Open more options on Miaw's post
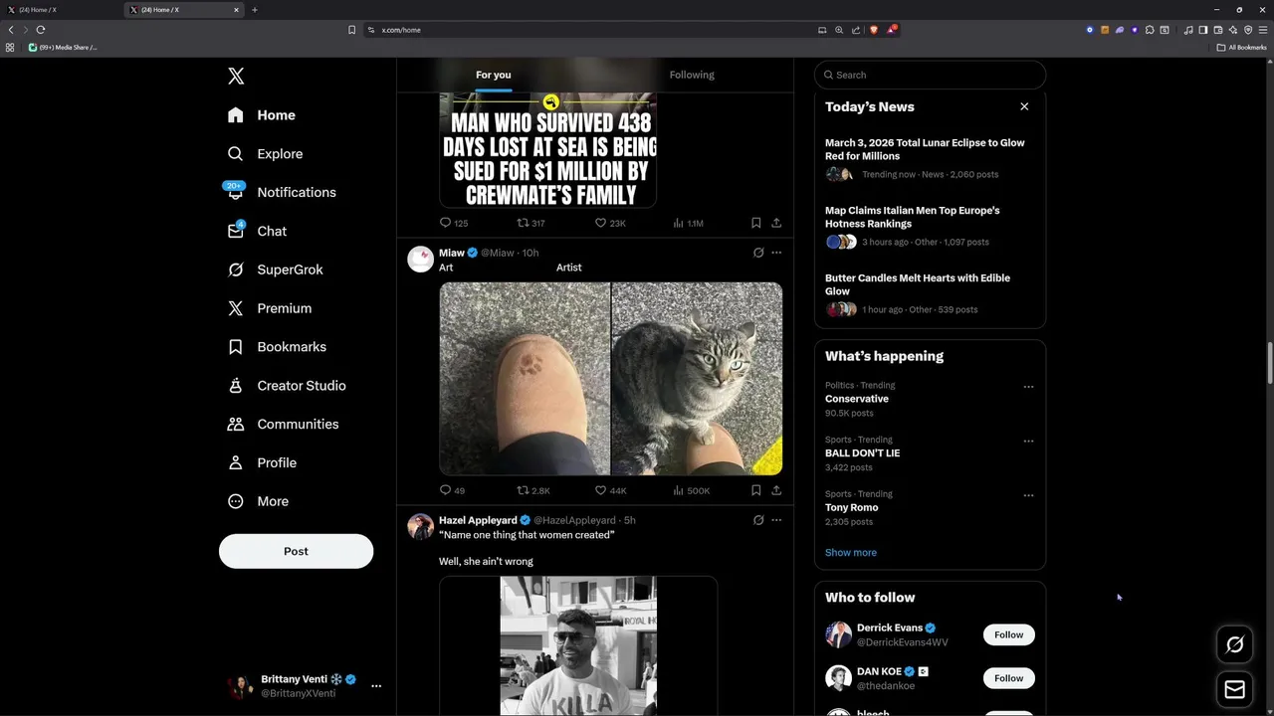This screenshot has height=716, width=1274. pos(776,253)
